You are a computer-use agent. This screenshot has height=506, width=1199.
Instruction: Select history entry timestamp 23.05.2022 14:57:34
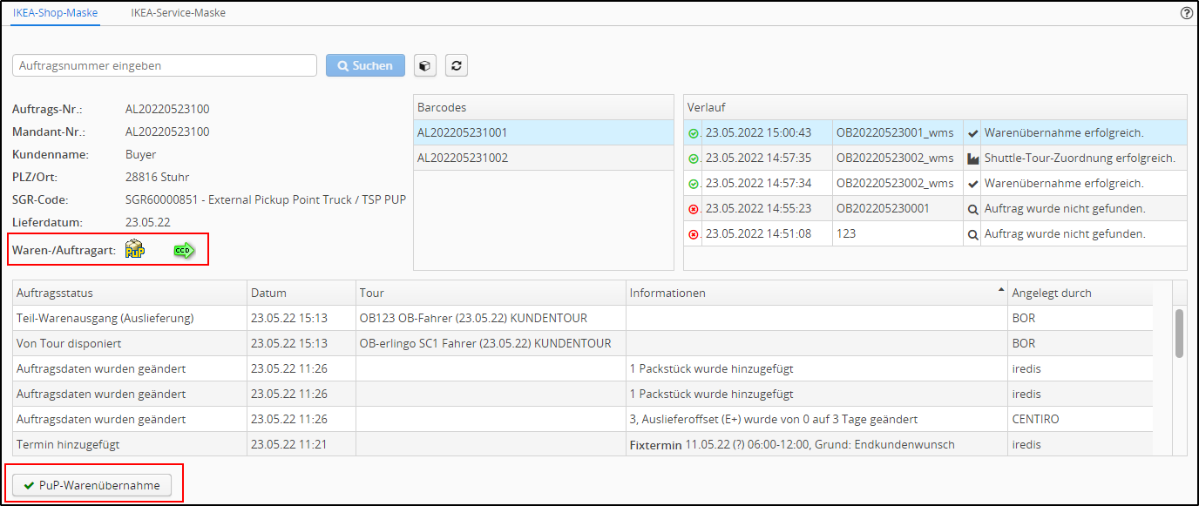coord(758,184)
